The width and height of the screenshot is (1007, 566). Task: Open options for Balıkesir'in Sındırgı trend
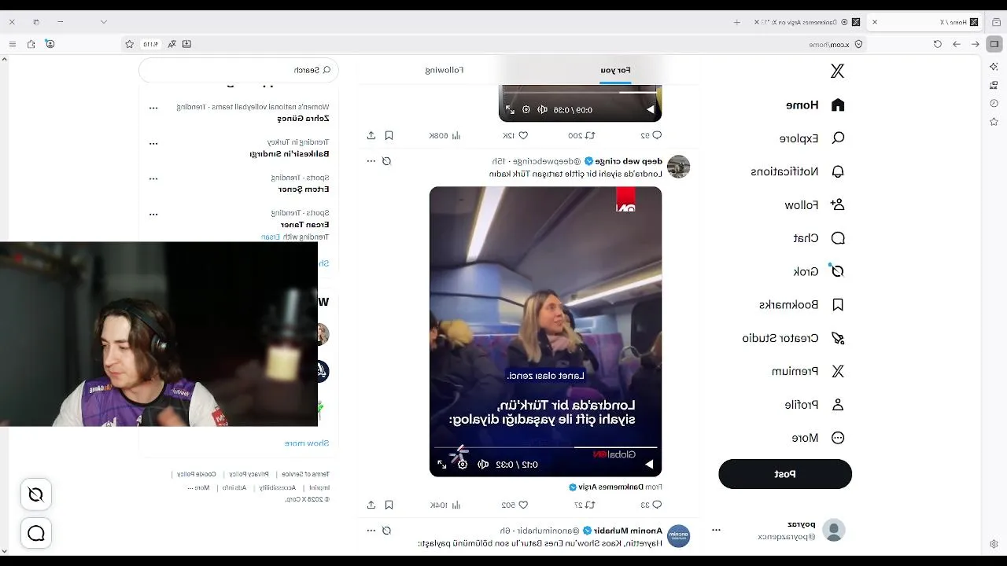tap(153, 143)
